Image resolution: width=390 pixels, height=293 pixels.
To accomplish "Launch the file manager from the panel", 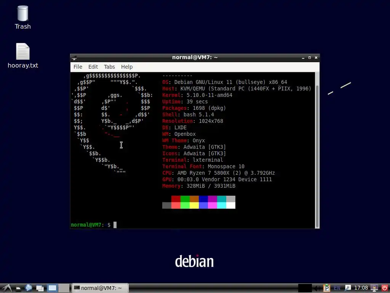I will pyautogui.click(x=18, y=288).
